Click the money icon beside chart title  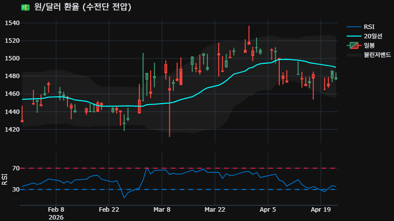tap(26, 7)
